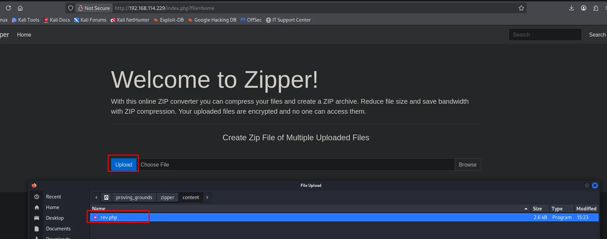Sort files by the Name column

pos(310,209)
